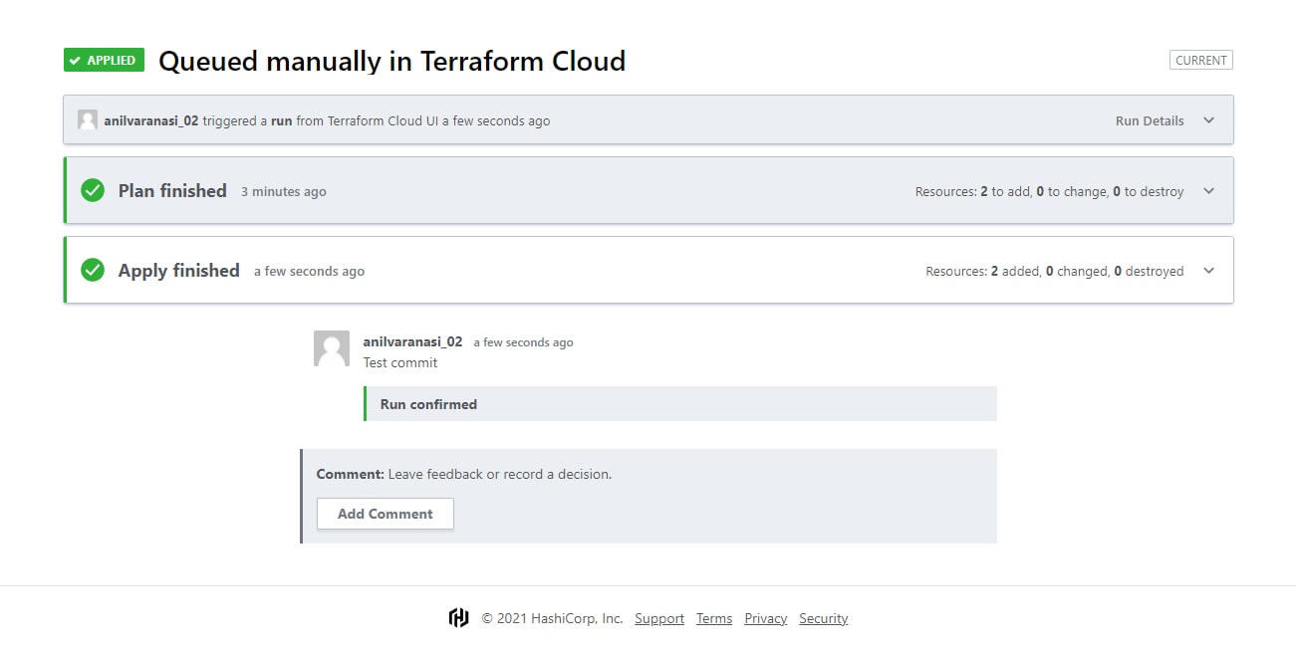
Task: Open the Terms page from the footer
Action: [714, 617]
